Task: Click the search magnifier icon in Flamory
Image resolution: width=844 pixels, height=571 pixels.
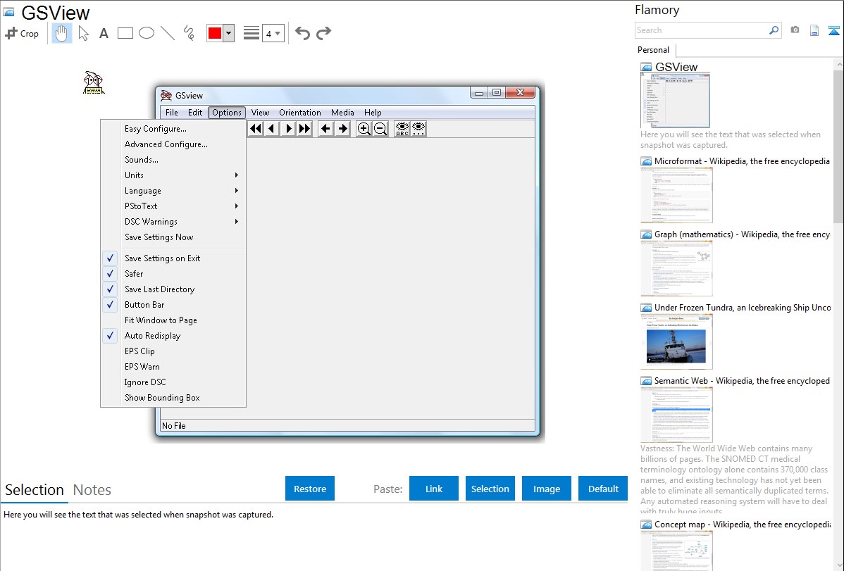Action: point(774,30)
